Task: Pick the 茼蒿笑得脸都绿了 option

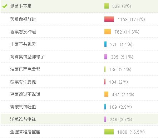Action: tap(27, 57)
